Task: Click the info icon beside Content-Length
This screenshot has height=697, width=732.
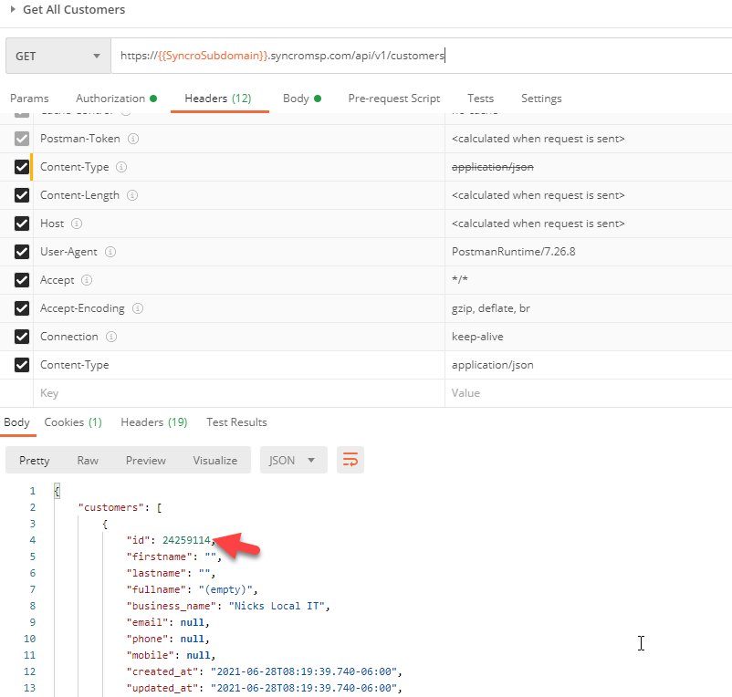Action: [x=133, y=195]
